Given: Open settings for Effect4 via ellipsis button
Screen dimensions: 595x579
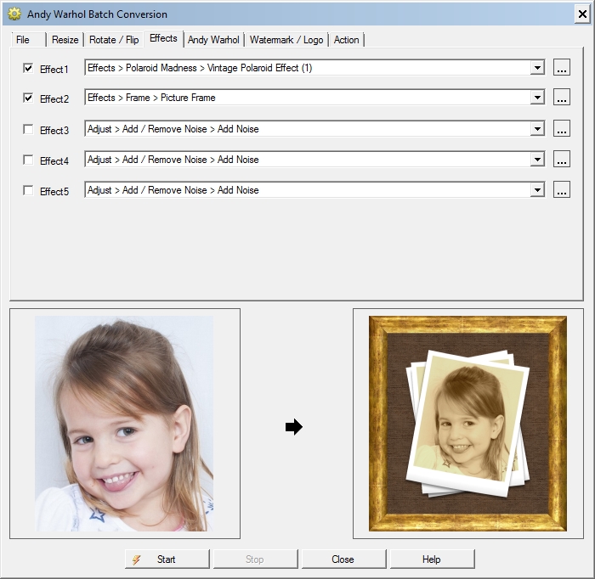Looking at the screenshot, I should pos(562,159).
